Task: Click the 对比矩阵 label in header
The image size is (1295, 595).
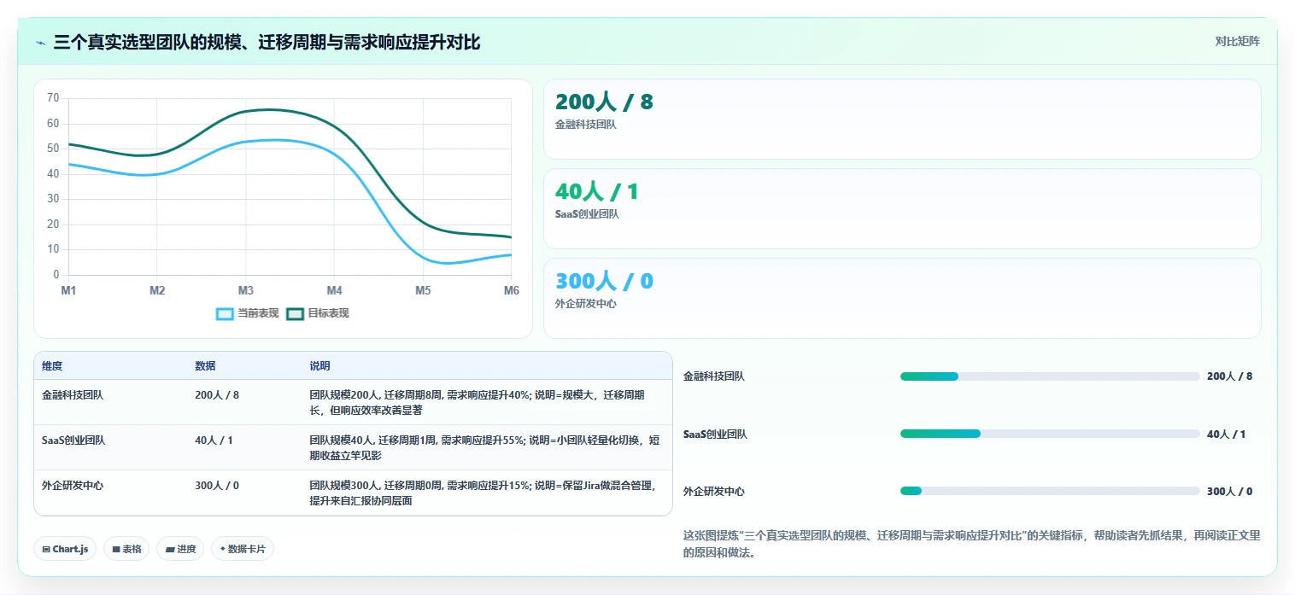Action: tap(1237, 41)
